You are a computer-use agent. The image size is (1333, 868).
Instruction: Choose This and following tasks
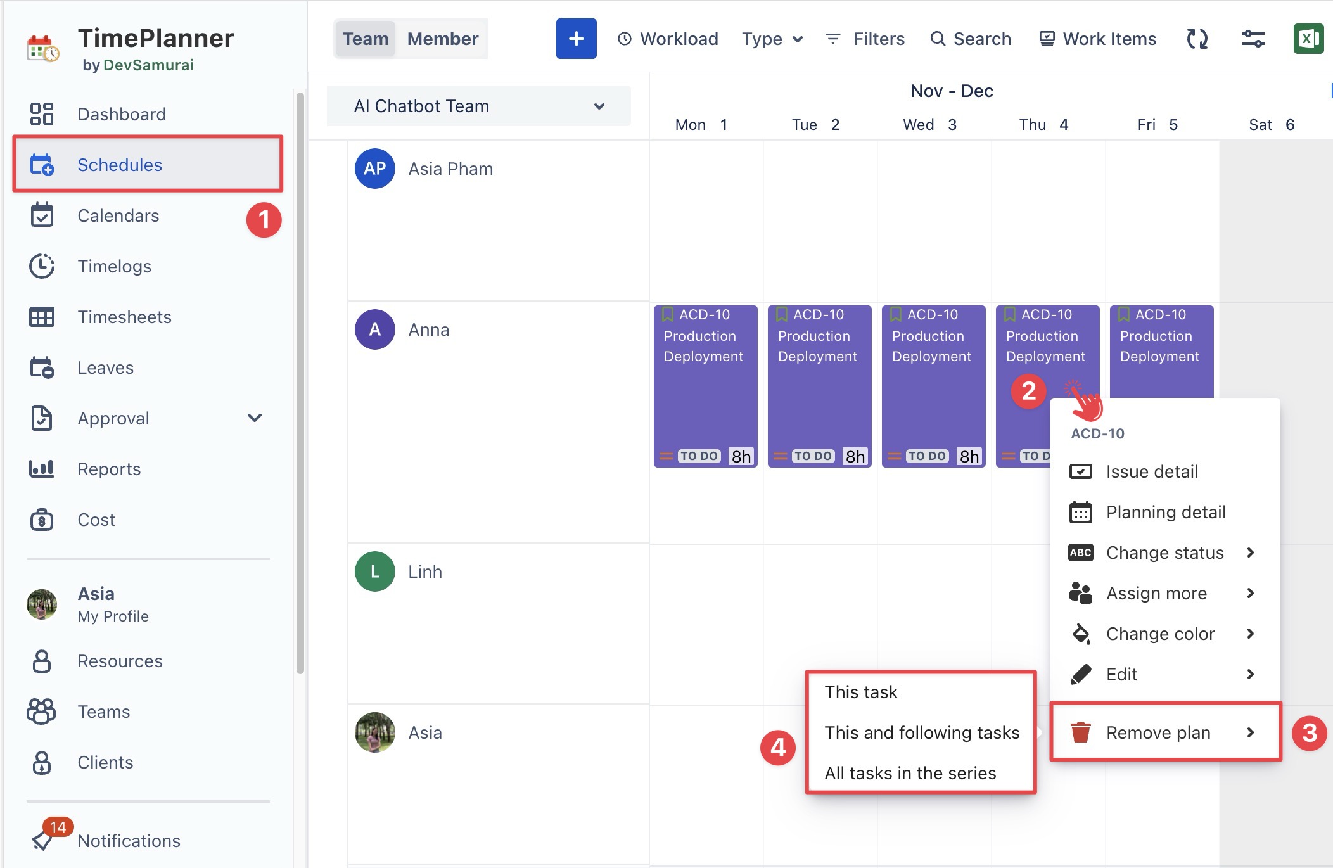pos(922,732)
